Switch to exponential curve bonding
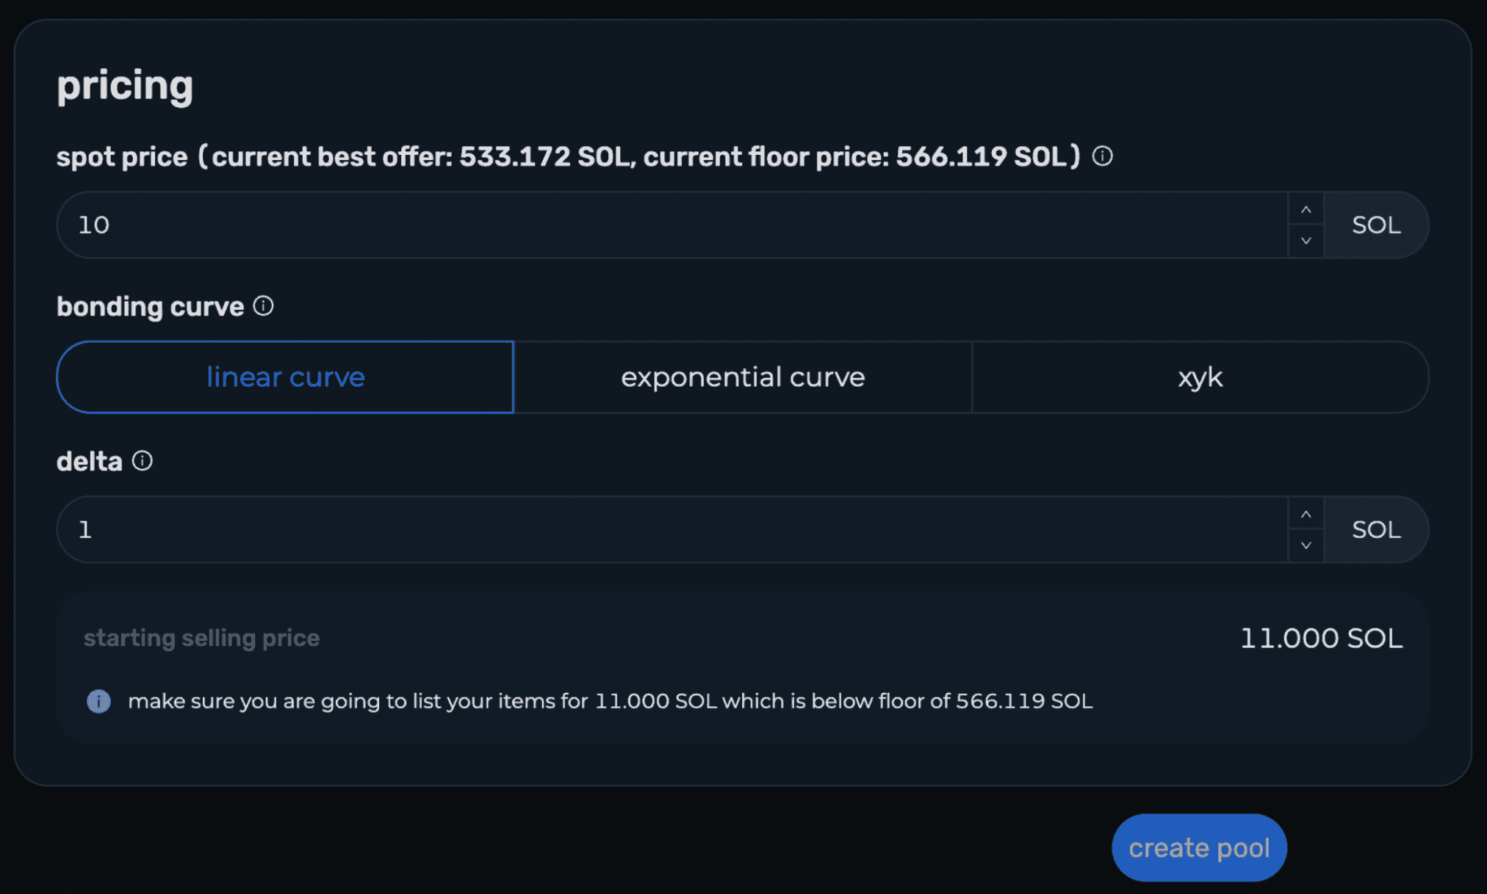This screenshot has width=1487, height=894. point(743,377)
